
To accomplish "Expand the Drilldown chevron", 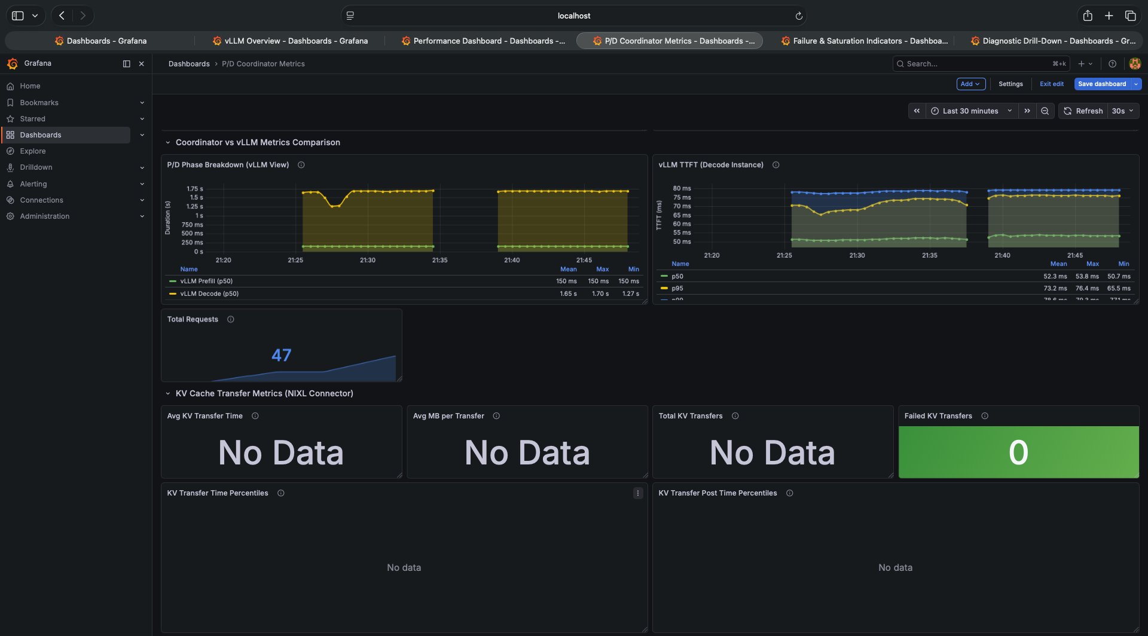I will tap(142, 167).
